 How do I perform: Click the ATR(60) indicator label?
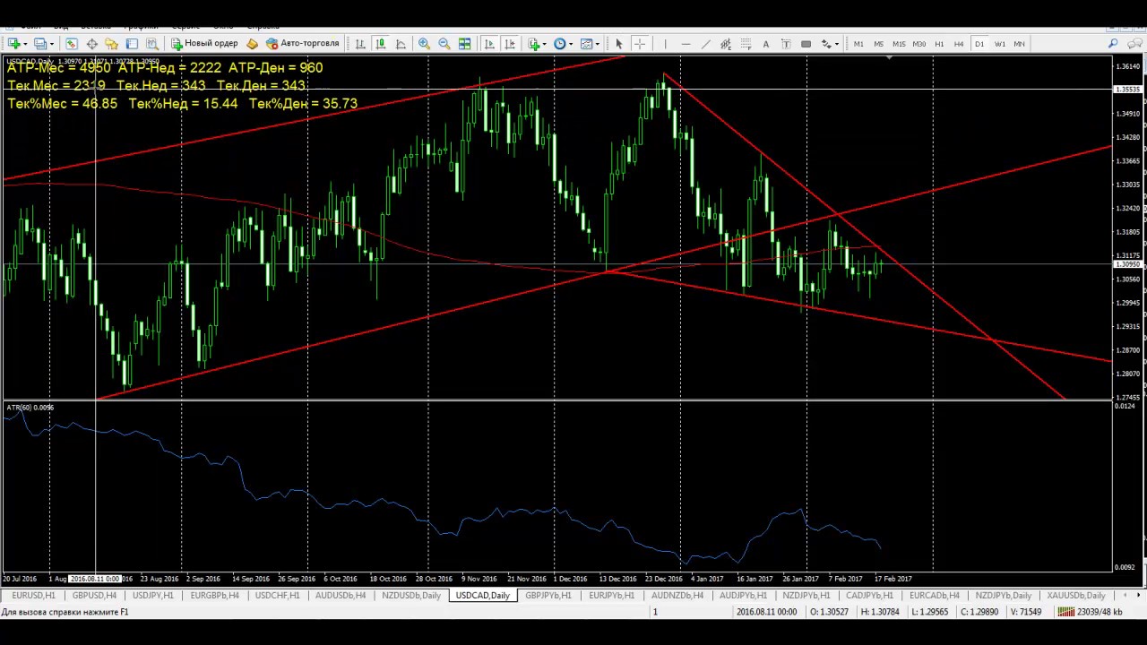tap(30, 408)
